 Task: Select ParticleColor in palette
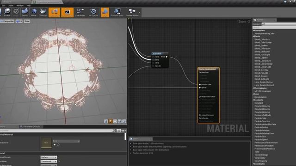[x=260, y=119]
